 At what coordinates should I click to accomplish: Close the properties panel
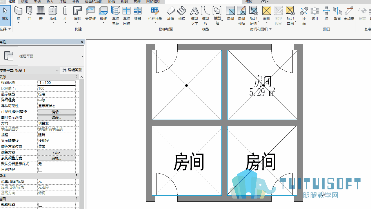82,42
